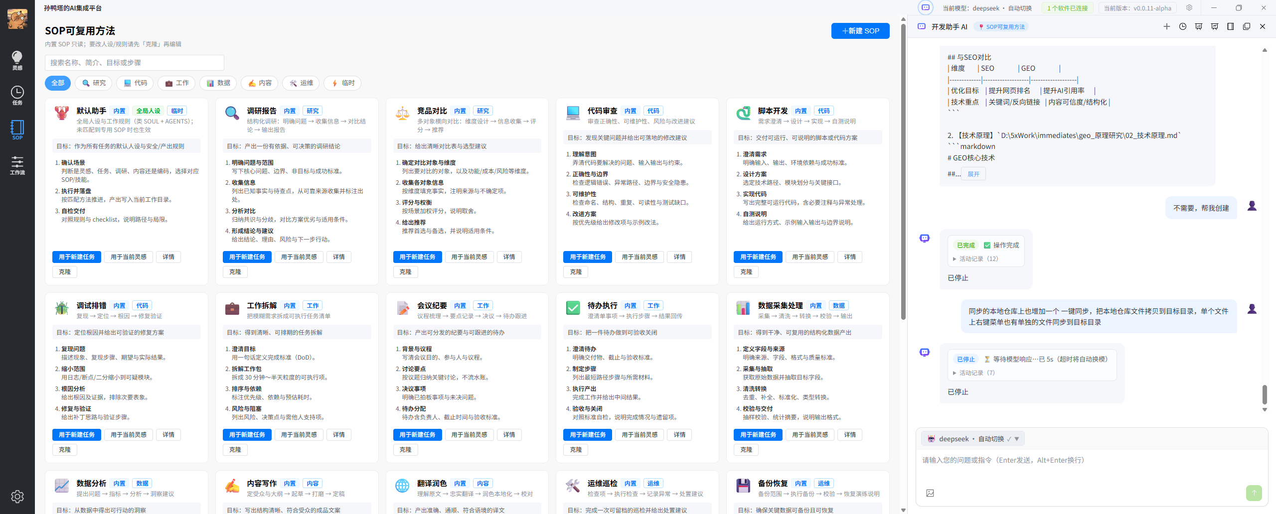Create a new SOP with 新建 SOP
The width and height of the screenshot is (1276, 514).
pyautogui.click(x=860, y=31)
